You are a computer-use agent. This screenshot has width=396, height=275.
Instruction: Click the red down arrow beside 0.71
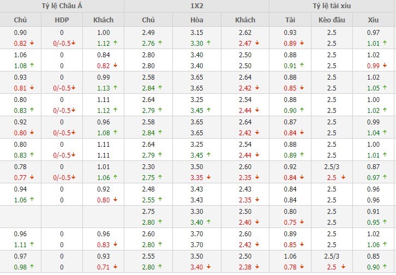tap(115, 266)
